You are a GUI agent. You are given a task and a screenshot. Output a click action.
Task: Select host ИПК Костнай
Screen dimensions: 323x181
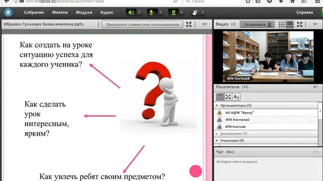click(x=266, y=127)
